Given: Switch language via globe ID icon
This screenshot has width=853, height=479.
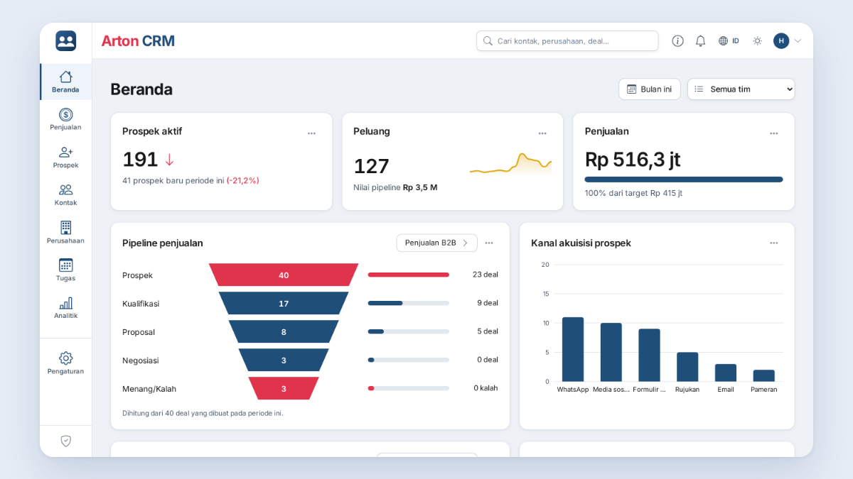Looking at the screenshot, I should pyautogui.click(x=729, y=40).
